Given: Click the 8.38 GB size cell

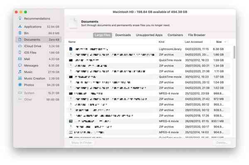Looking at the screenshot, I should coord(218,49).
